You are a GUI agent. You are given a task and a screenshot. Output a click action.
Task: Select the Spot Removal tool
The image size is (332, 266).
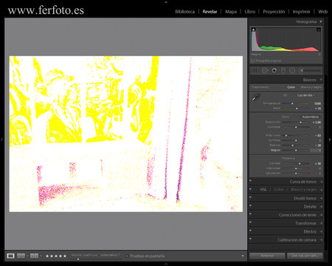265,71
